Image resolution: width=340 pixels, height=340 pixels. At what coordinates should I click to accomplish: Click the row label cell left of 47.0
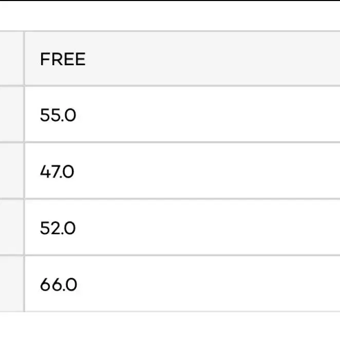[x=11, y=171]
